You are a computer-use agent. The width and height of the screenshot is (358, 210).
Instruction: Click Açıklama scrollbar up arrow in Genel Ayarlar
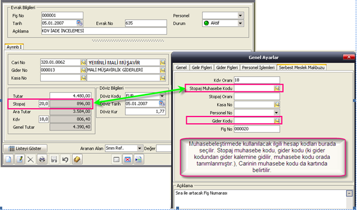pyautogui.click(x=349, y=193)
